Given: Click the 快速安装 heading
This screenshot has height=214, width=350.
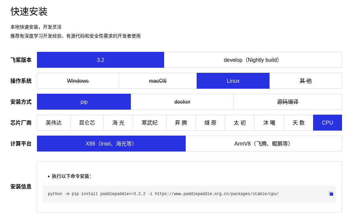Looking at the screenshot, I should click(29, 11).
